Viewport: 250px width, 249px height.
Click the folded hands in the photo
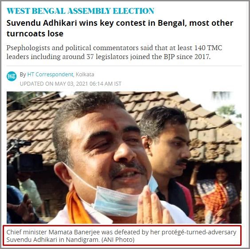(152, 206)
